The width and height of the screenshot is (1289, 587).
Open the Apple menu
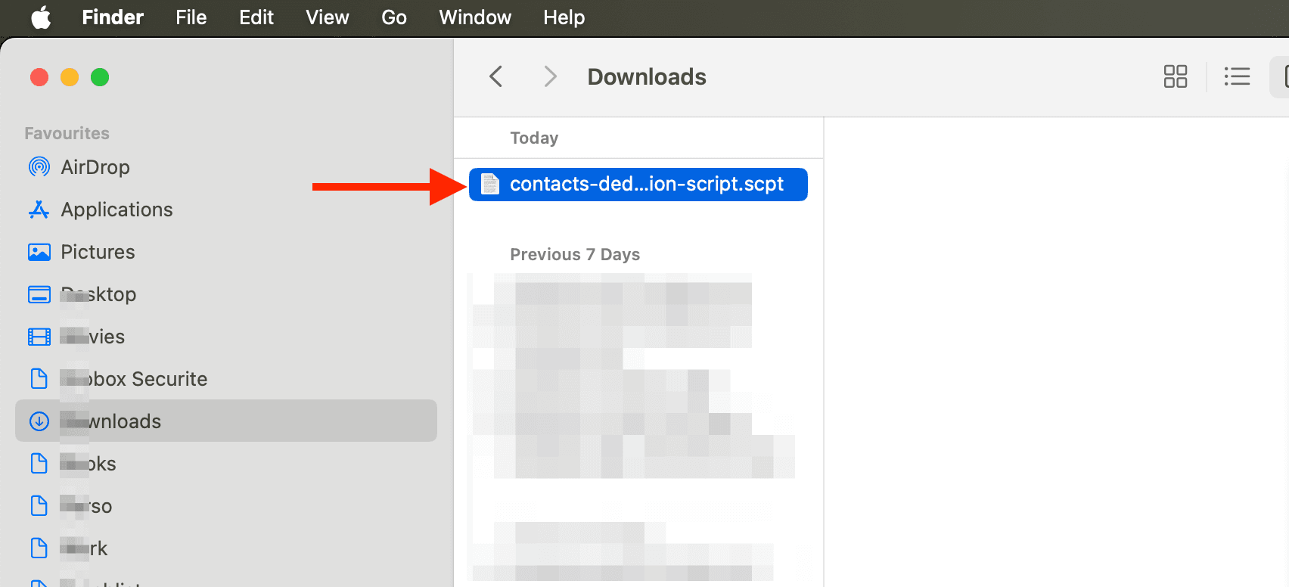click(42, 17)
